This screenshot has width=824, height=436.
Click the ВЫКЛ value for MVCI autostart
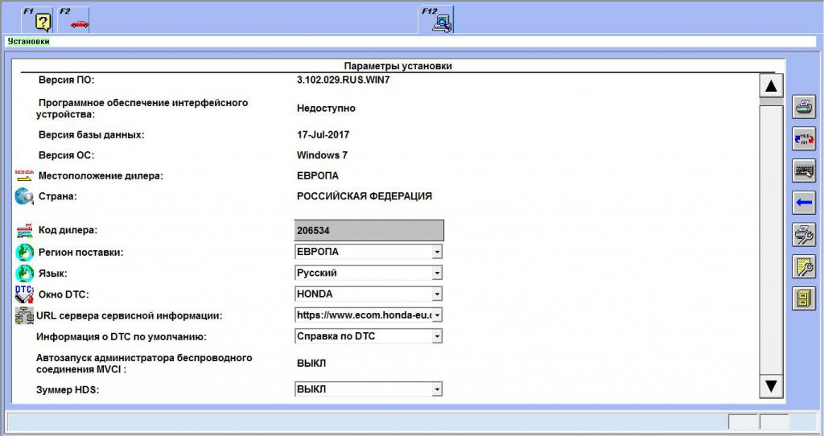(x=311, y=363)
